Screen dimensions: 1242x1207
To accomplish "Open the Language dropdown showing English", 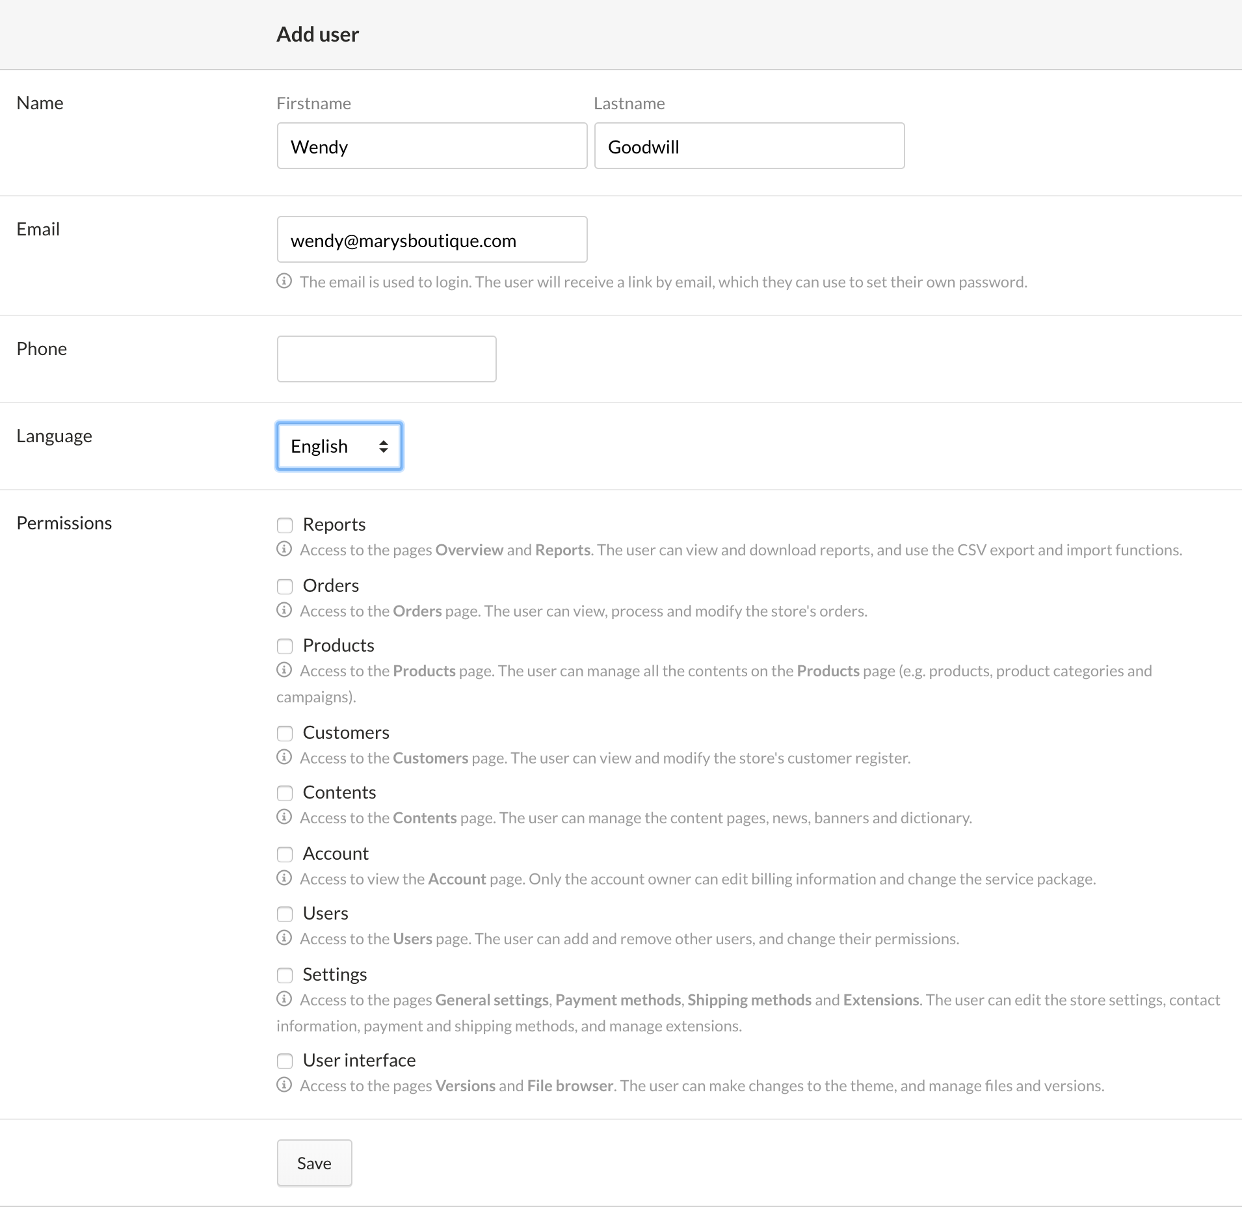I will (x=339, y=446).
